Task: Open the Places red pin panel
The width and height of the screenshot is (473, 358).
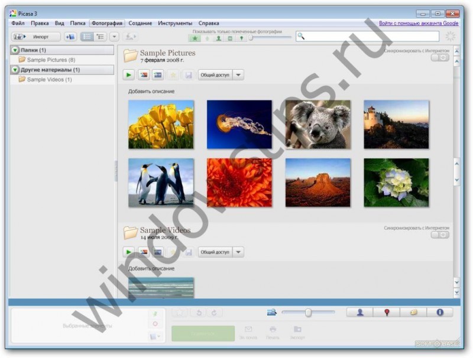Action: pyautogui.click(x=387, y=313)
